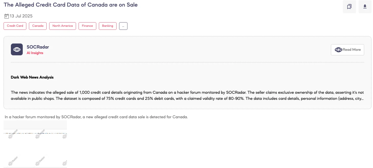
Task: Select the Credit Card tag
Action: (x=15, y=26)
